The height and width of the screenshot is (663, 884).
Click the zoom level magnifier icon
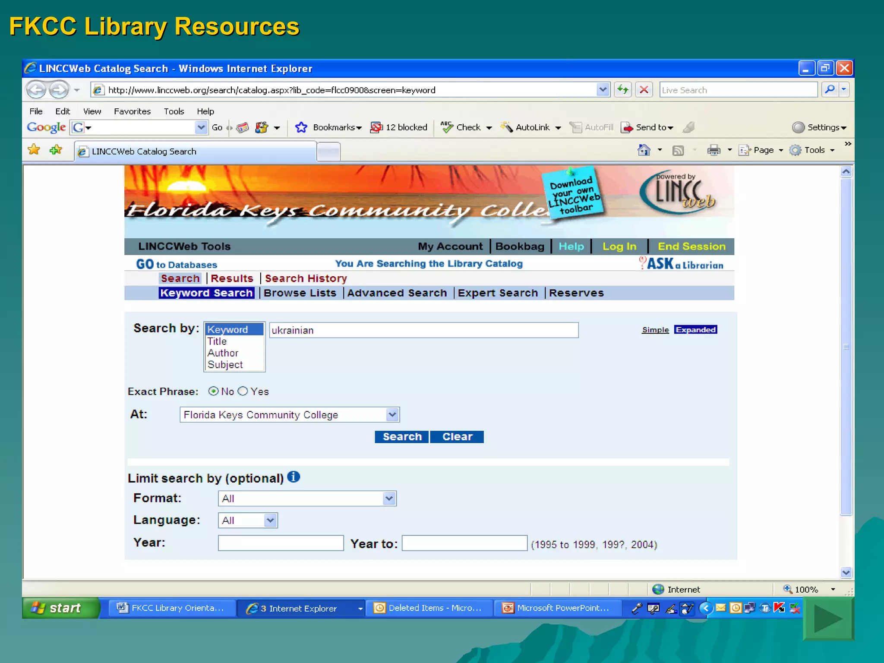click(x=787, y=589)
